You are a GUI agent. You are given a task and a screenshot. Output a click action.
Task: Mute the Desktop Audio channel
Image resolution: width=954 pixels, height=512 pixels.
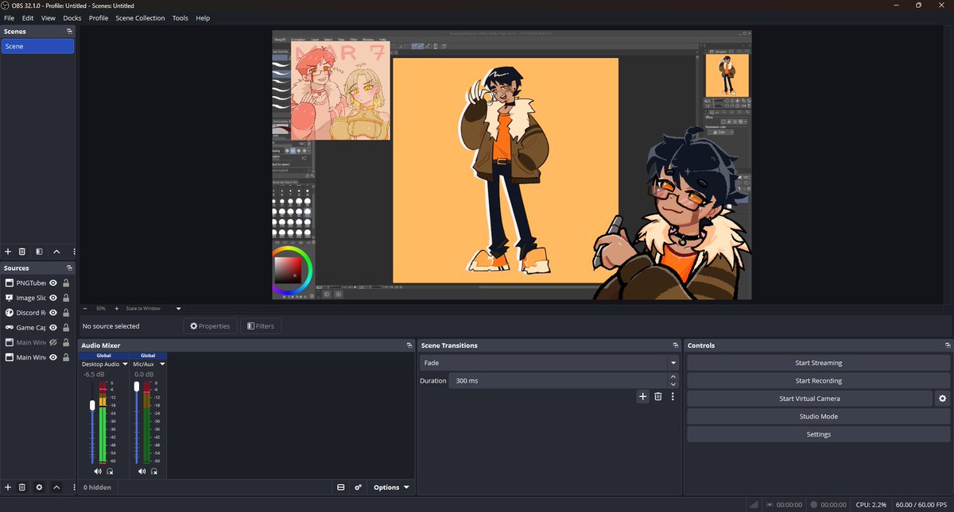click(x=98, y=472)
